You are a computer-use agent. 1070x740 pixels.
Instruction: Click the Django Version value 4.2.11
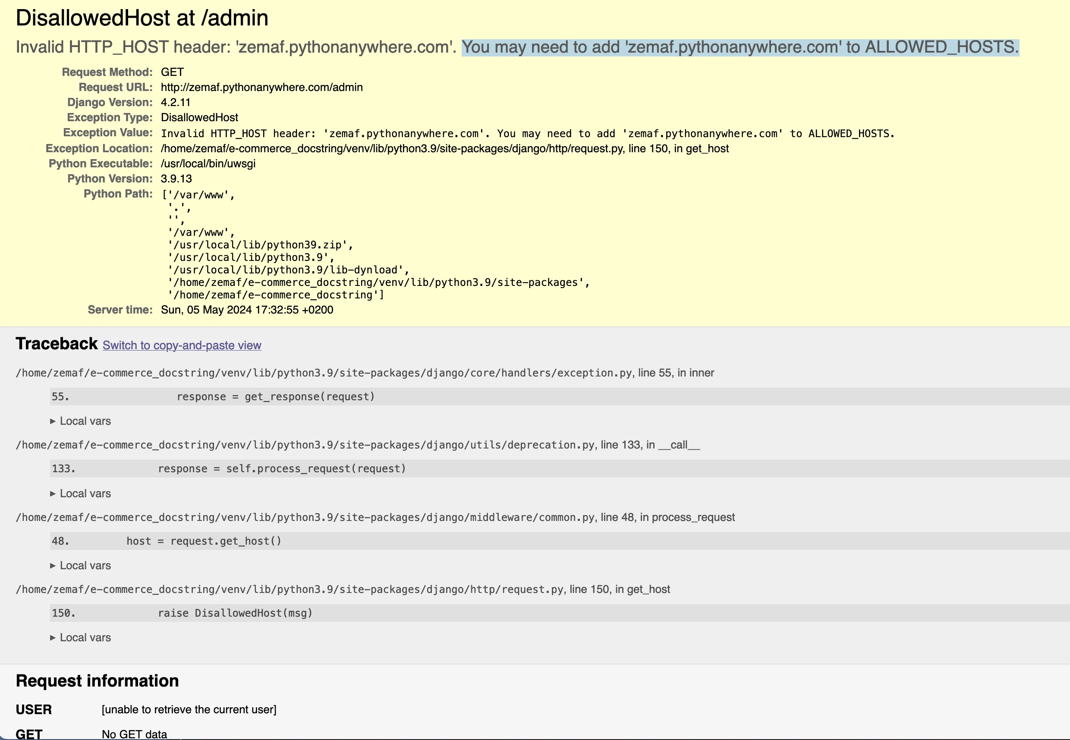click(x=175, y=103)
